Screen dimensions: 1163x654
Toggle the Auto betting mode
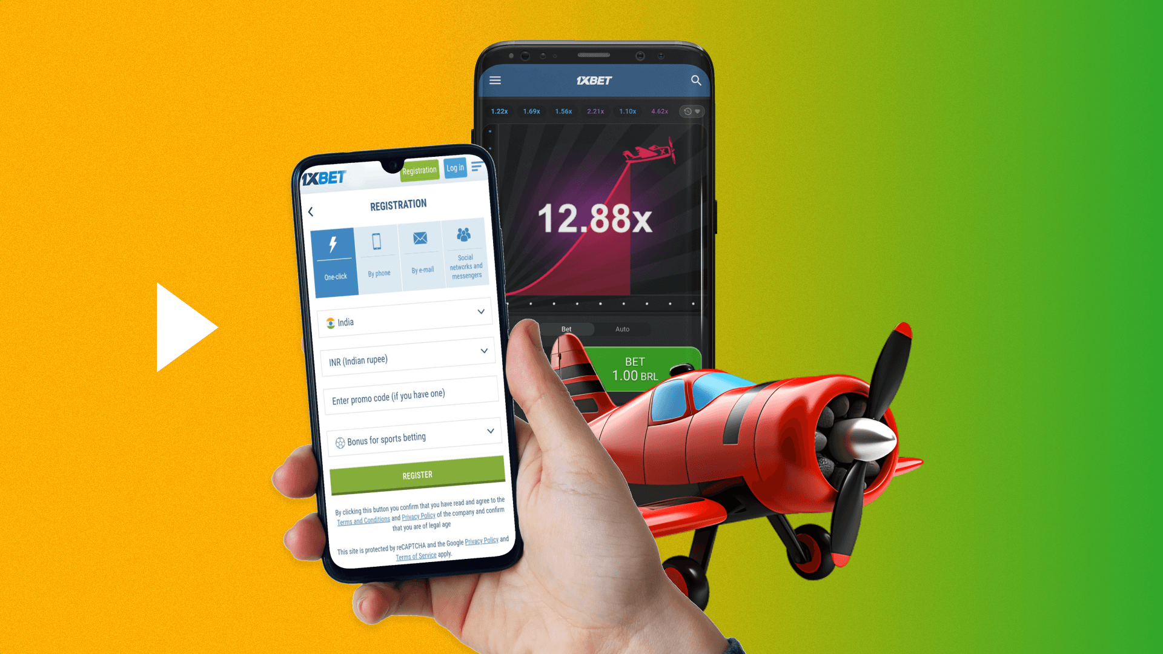(x=621, y=328)
